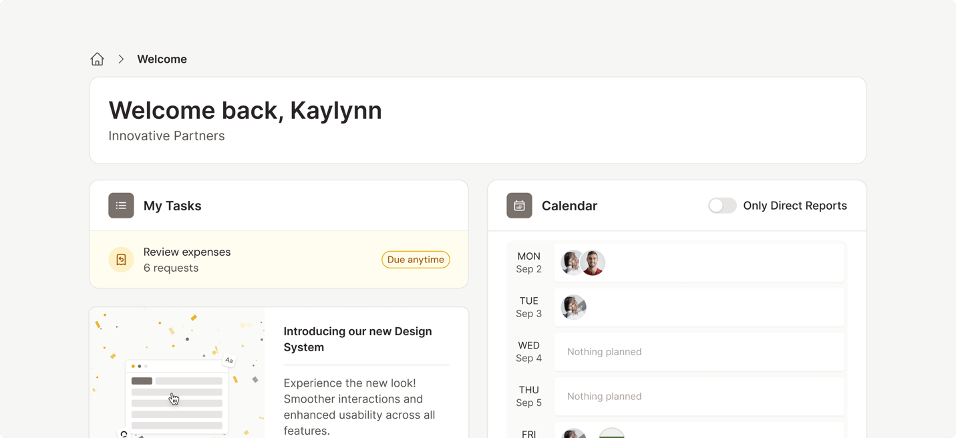Click the Only Direct Reports label
Screen dimensions: 956x438
pos(795,206)
